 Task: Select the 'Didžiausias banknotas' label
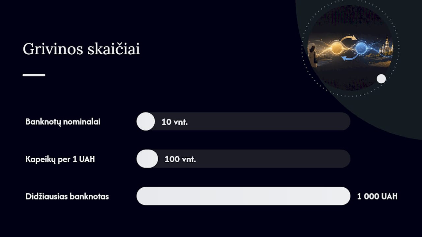click(67, 197)
